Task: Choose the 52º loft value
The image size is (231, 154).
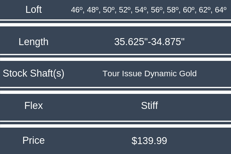Action: coord(125,10)
